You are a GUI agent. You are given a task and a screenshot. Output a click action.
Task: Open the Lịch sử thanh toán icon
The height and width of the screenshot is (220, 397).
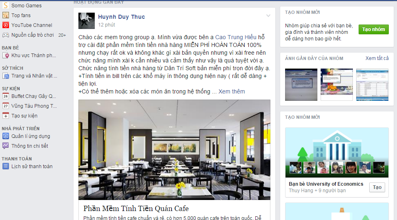pyautogui.click(x=6, y=167)
